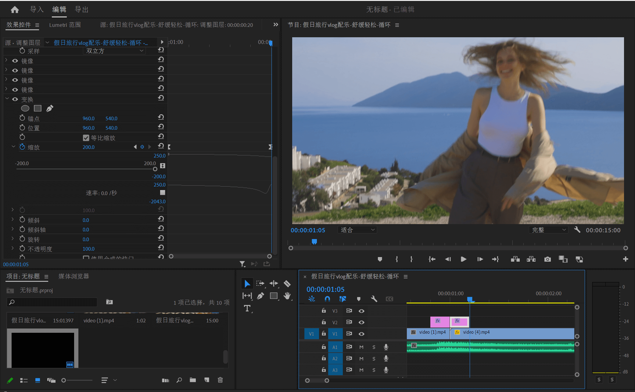Go to In point
Screen dimensions: 635x392
pos(432,259)
